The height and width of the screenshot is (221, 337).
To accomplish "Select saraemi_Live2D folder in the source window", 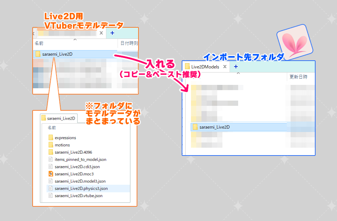I will click(x=75, y=54).
